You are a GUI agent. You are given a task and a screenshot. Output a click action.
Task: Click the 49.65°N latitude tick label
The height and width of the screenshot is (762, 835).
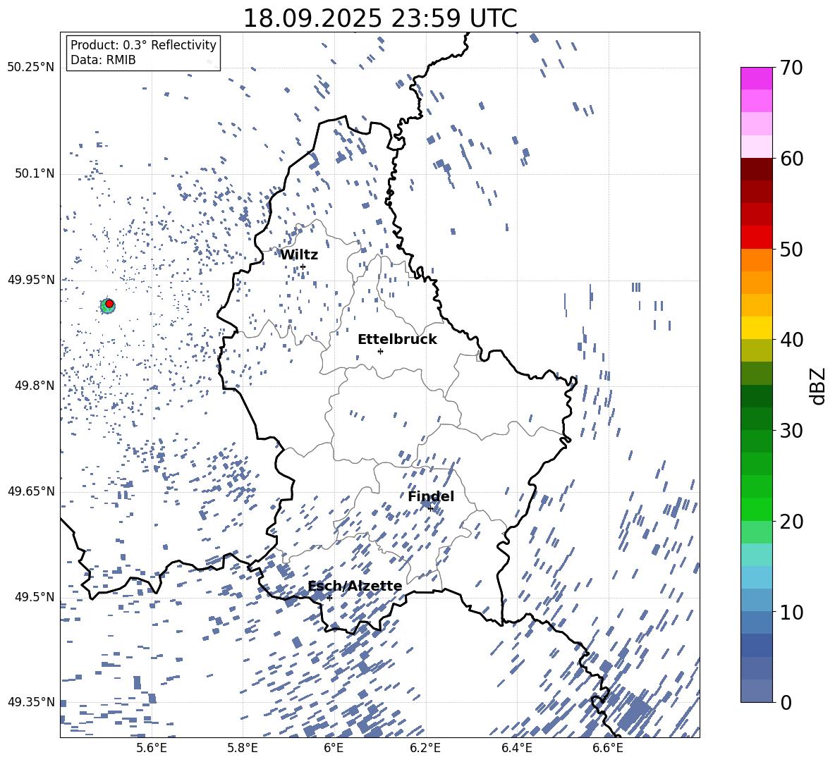[31, 491]
